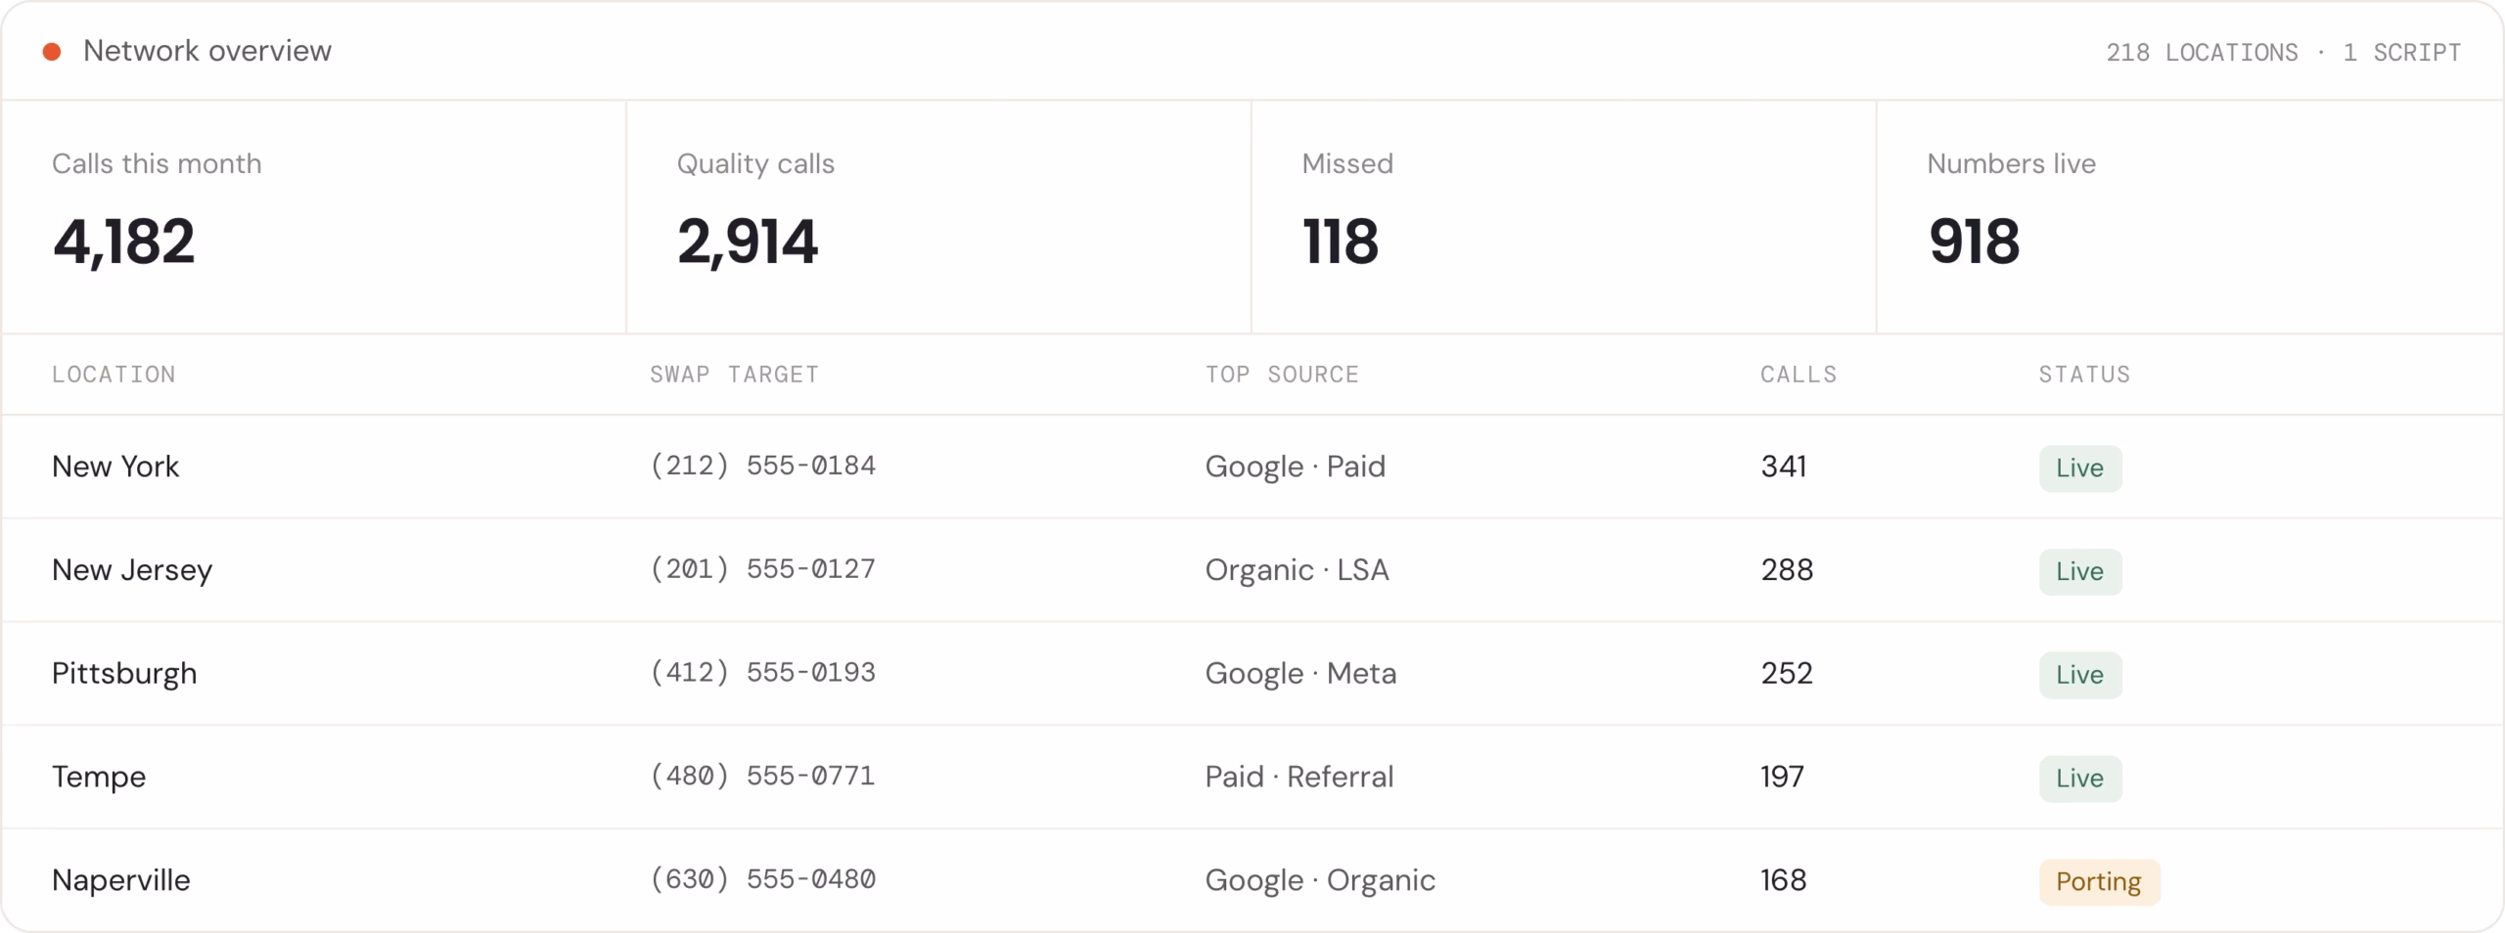
Task: Click Pittsburgh swap number (412) 555-0193
Action: click(x=762, y=673)
